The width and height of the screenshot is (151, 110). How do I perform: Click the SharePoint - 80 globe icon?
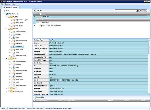pyautogui.click(x=7, y=14)
